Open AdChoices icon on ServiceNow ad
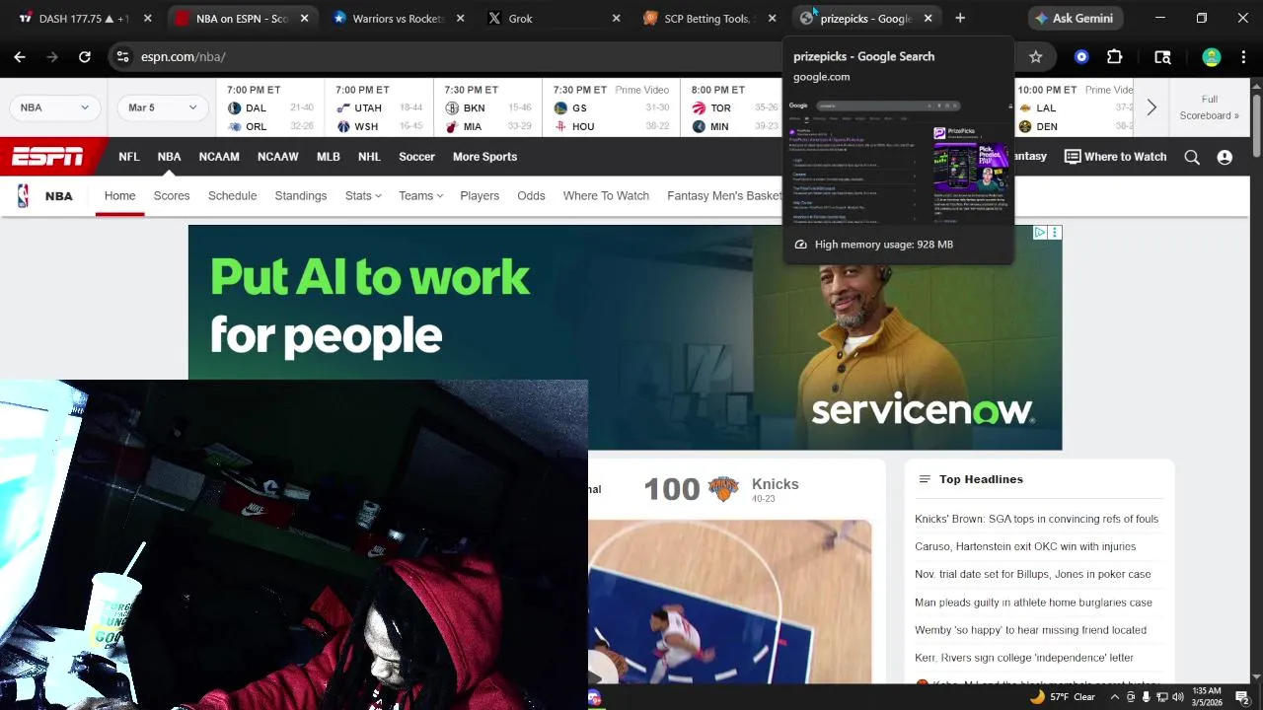This screenshot has height=710, width=1263. [1040, 233]
